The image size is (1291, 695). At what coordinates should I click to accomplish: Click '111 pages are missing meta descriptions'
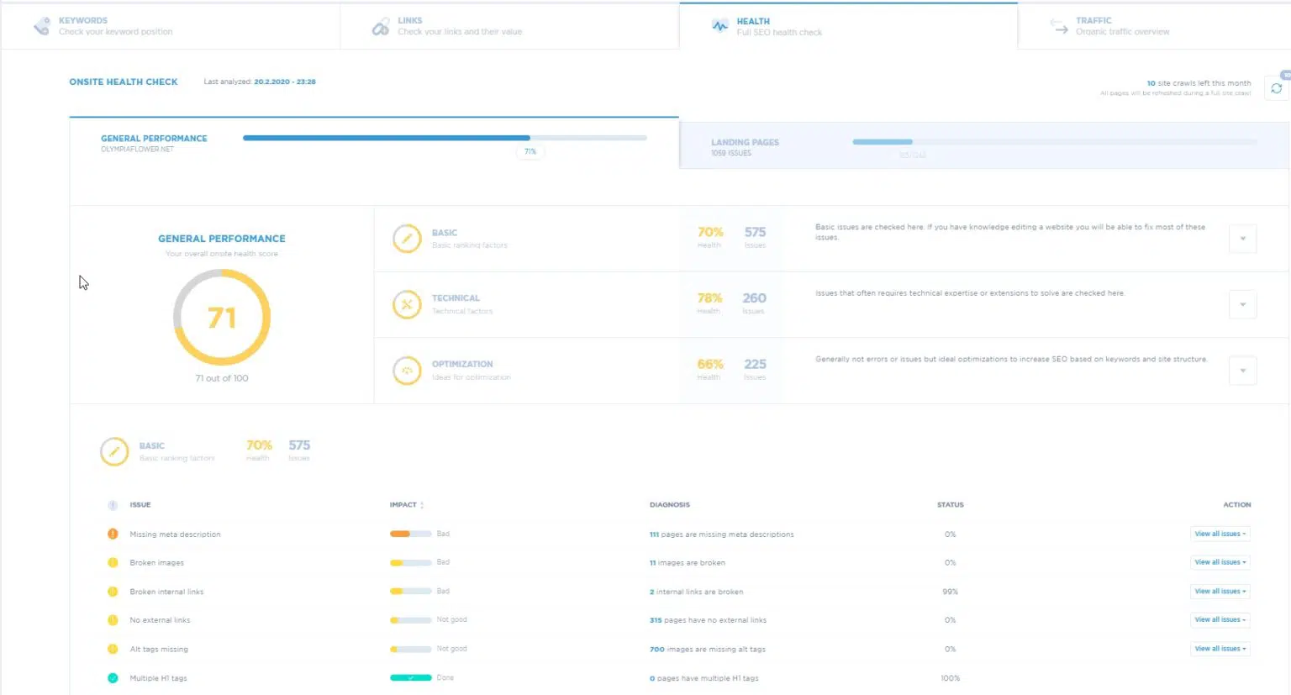[721, 534]
